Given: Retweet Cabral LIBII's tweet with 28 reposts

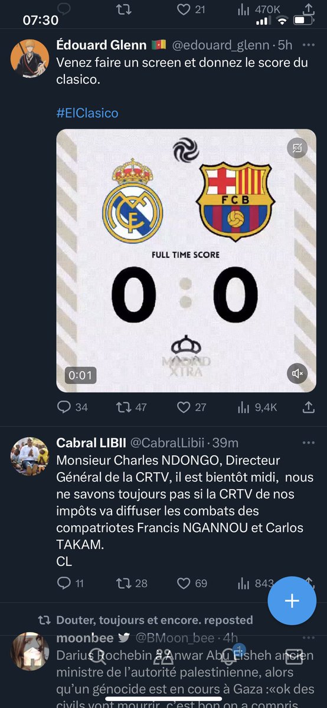Looking at the screenshot, I should point(132,584).
